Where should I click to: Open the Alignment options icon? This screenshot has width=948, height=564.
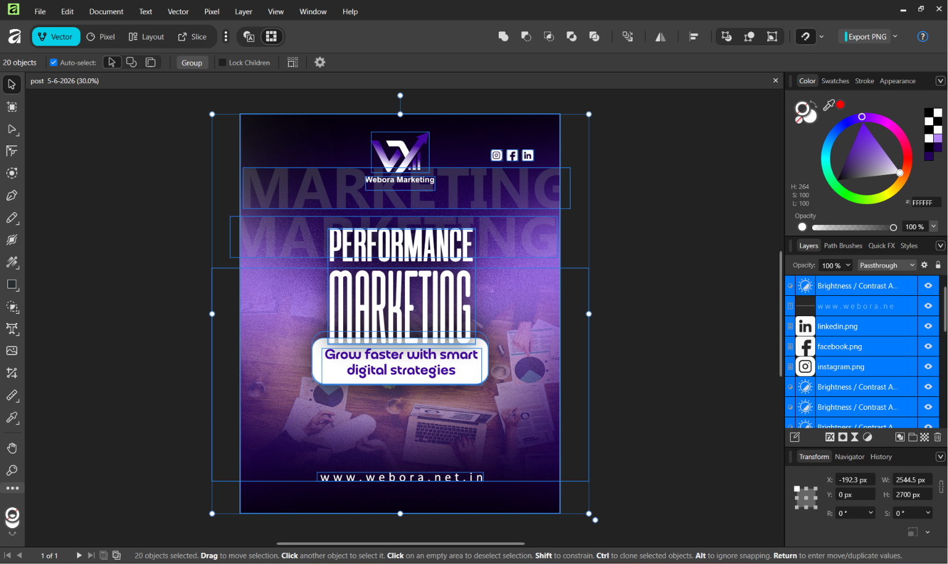coord(694,36)
